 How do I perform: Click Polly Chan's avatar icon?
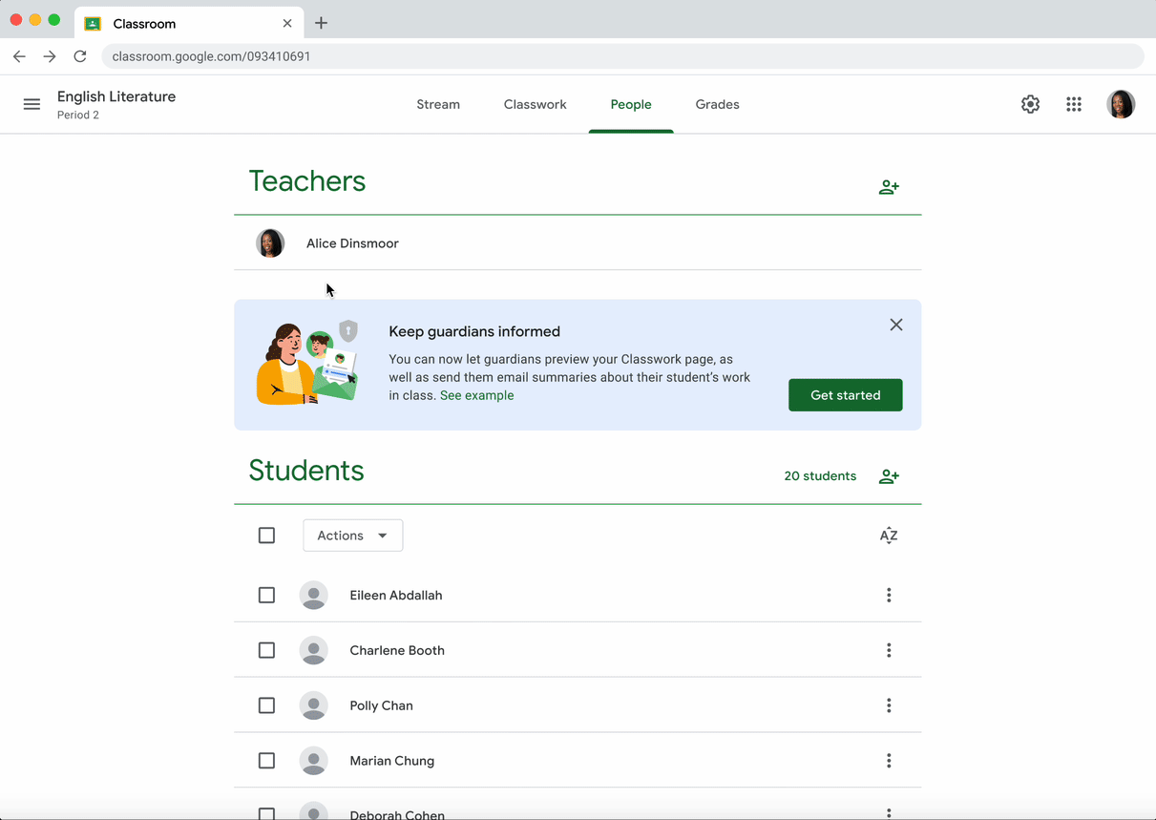point(313,705)
